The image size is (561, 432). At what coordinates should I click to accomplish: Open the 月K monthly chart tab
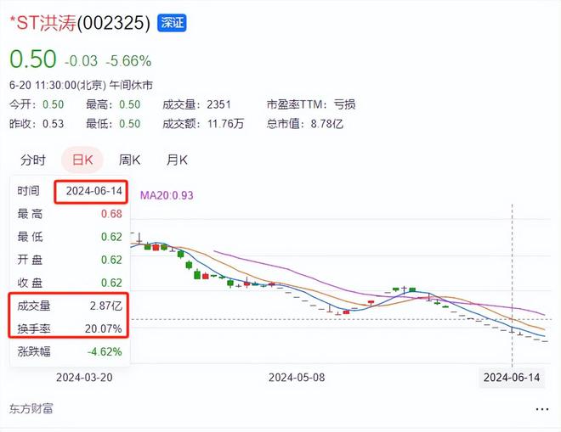point(177,160)
